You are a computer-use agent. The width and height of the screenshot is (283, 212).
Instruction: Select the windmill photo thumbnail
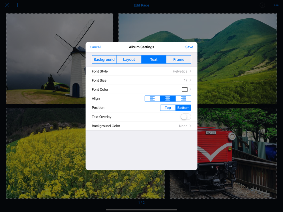coord(46,59)
